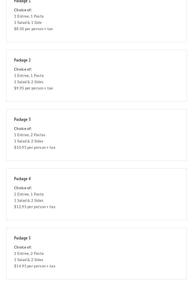The width and height of the screenshot is (193, 287).
Task: Click "Choice of:" label under Package 2
Action: [x=23, y=69]
